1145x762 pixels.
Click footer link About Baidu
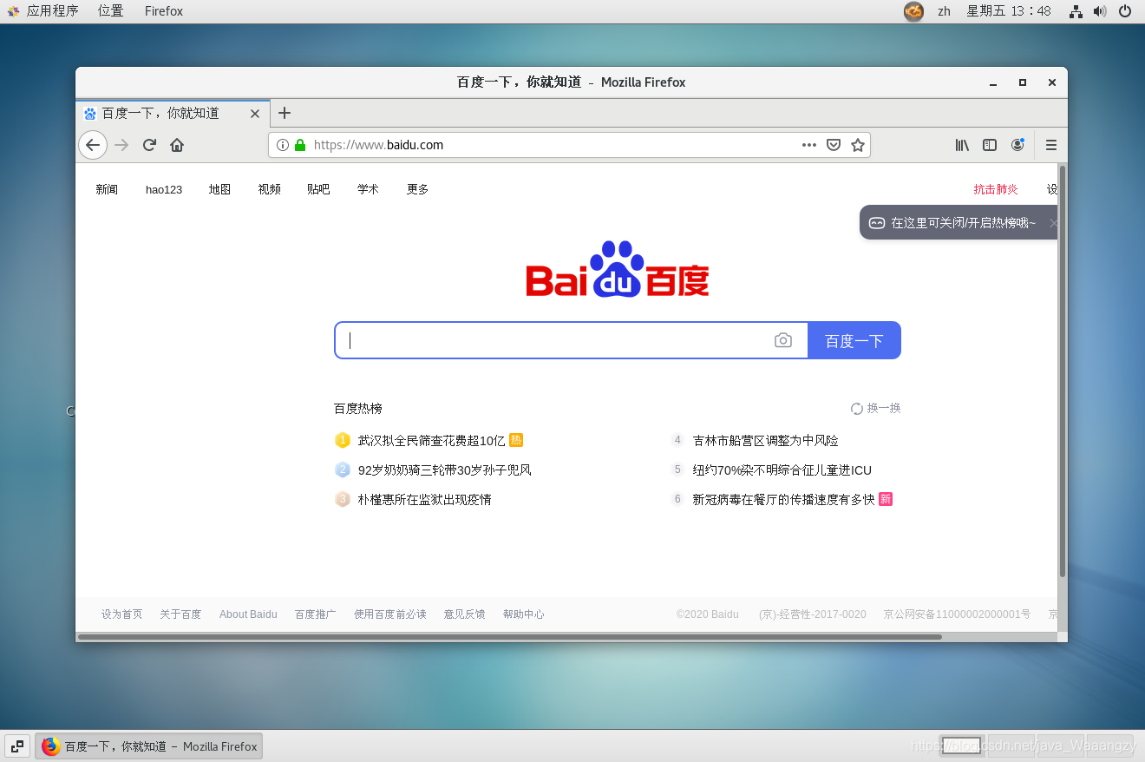[248, 614]
